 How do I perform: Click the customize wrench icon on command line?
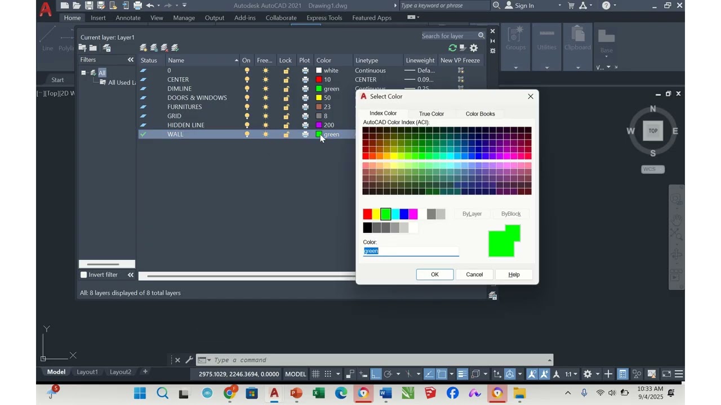coord(189,360)
